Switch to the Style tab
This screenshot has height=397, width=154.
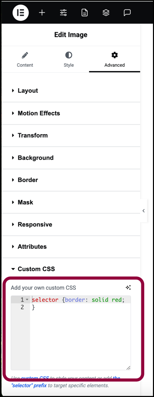(x=69, y=59)
